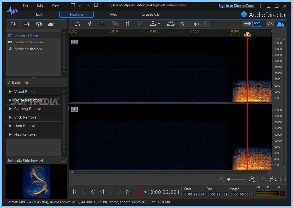Screen dimensions: 293x208
Task: Click the zoom out horizontally icon
Action: (x=221, y=179)
